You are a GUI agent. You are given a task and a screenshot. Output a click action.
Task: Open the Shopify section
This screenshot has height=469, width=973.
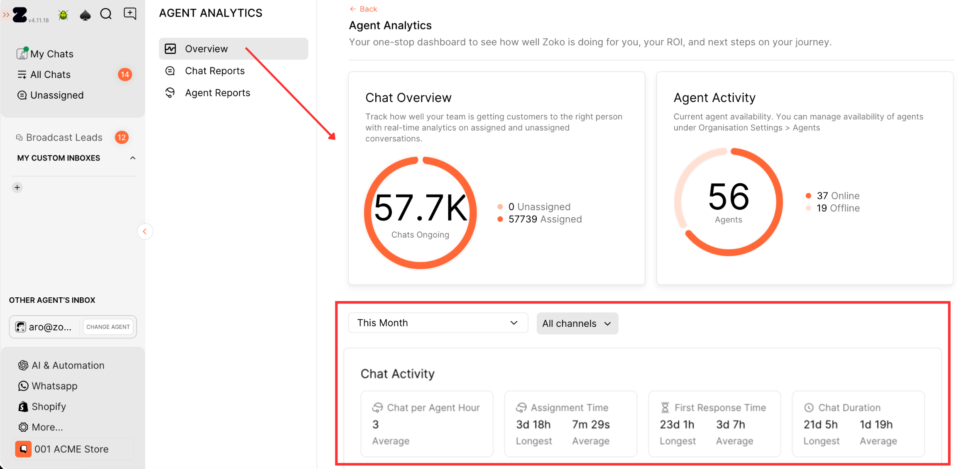49,407
